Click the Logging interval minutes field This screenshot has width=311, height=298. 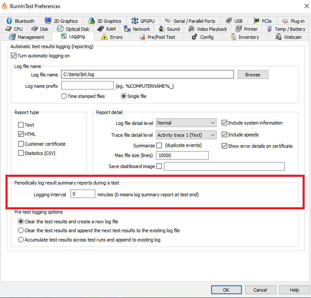click(x=83, y=194)
